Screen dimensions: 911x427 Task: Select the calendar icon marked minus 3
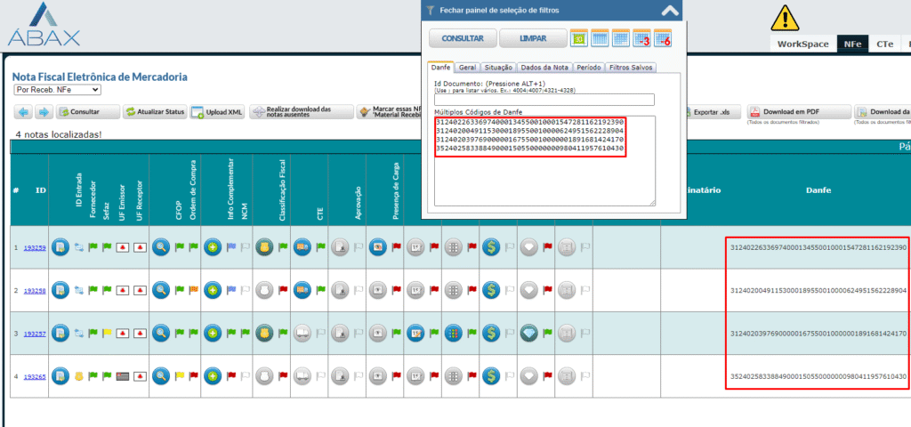[642, 38]
